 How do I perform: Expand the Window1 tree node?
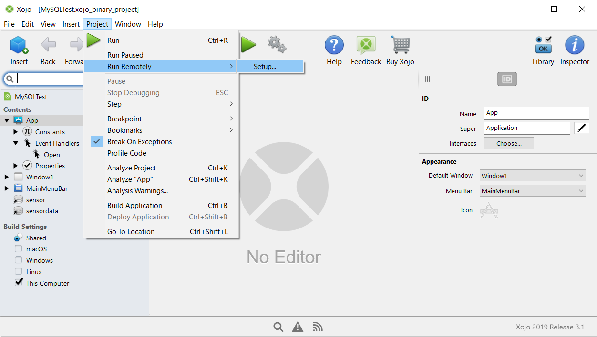tap(7, 177)
